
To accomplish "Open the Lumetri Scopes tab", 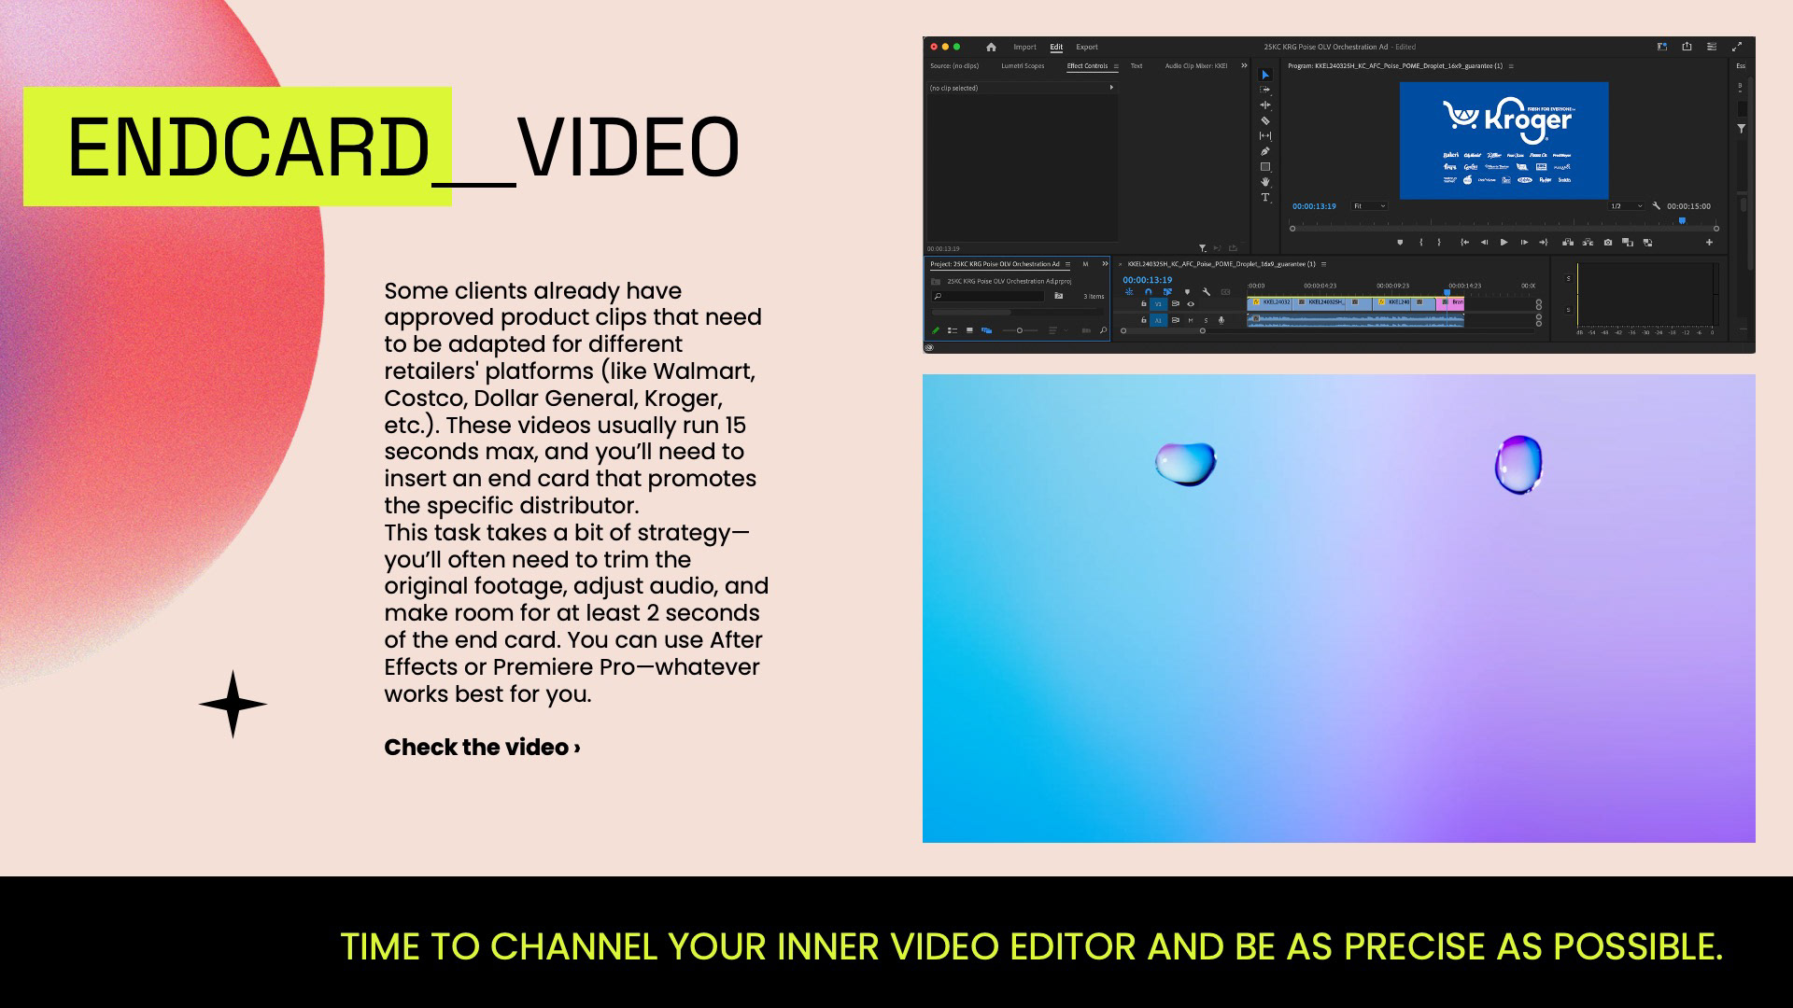I will (1023, 66).
